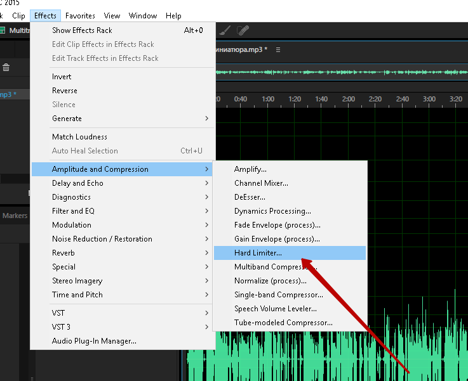Image resolution: width=468 pixels, height=381 pixels.
Task: Open the editor panel menu icon
Action: click(278, 49)
